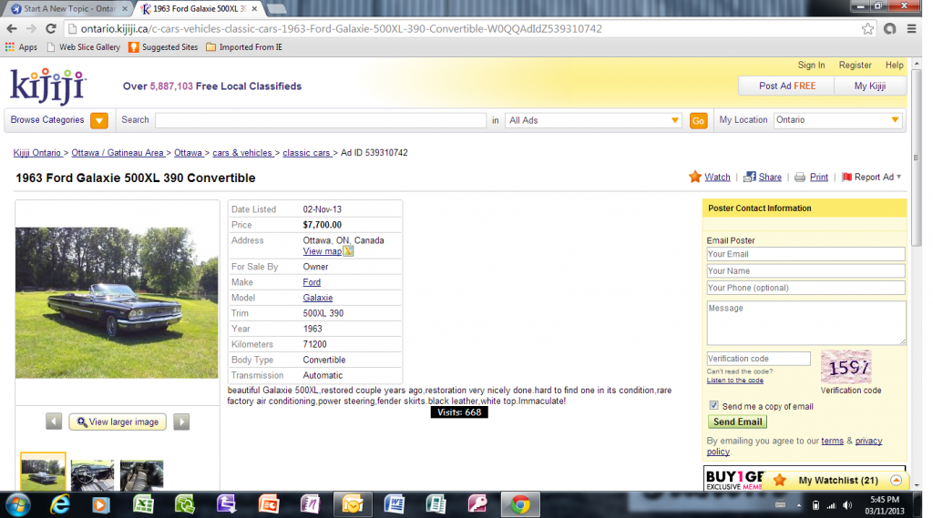Open the My Kijiji tab

pyautogui.click(x=869, y=86)
